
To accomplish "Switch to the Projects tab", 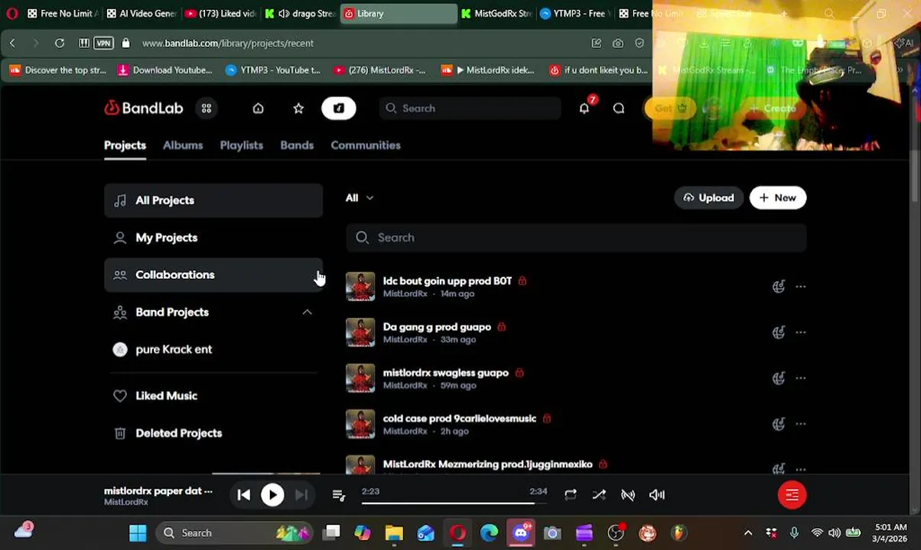I will tap(125, 145).
